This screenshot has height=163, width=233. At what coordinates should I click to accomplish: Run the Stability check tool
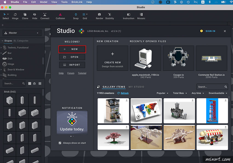click(110, 16)
